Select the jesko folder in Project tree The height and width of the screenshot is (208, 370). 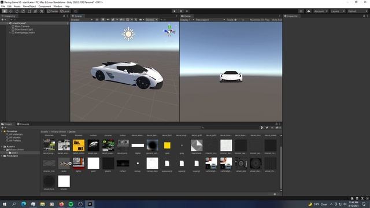tap(14, 153)
